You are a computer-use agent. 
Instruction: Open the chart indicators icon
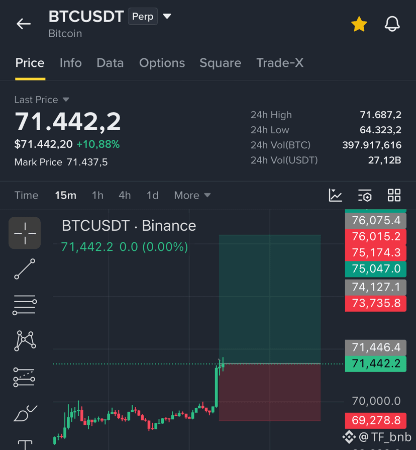[x=335, y=195]
